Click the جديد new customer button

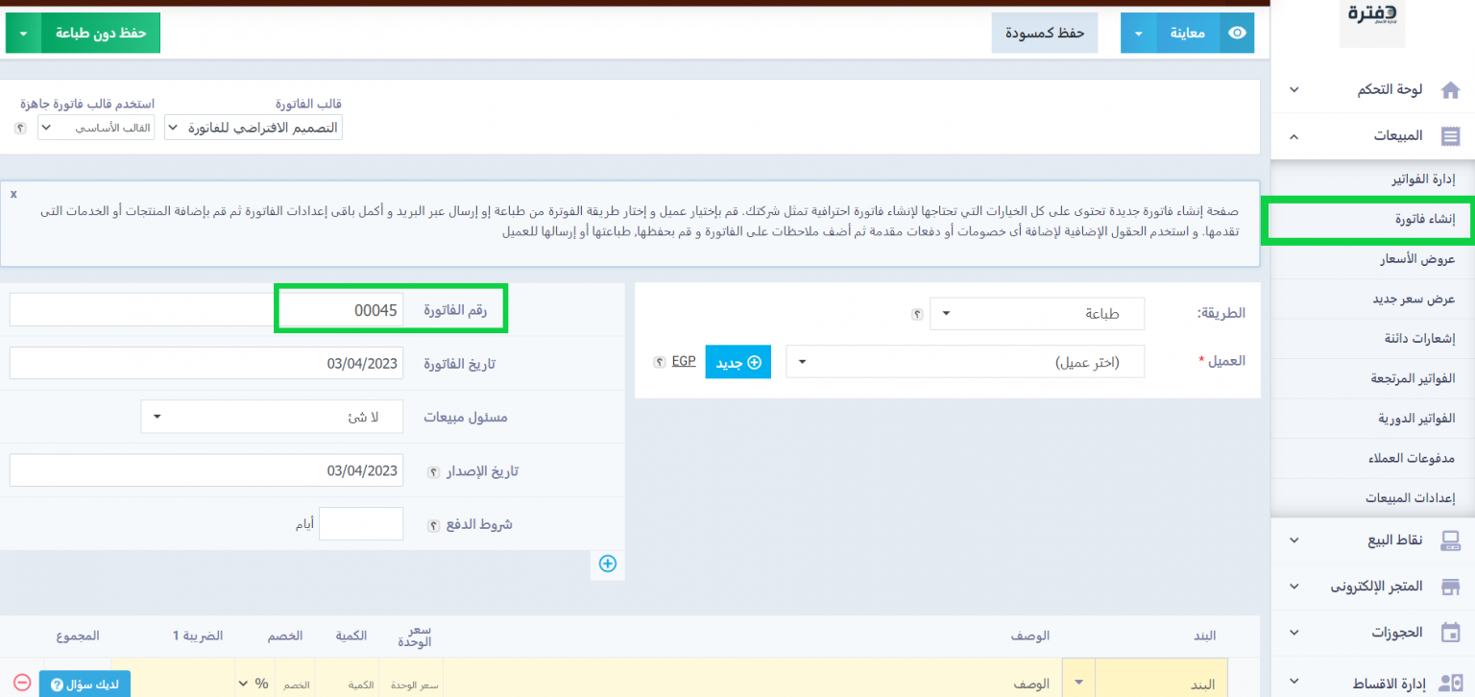point(738,363)
